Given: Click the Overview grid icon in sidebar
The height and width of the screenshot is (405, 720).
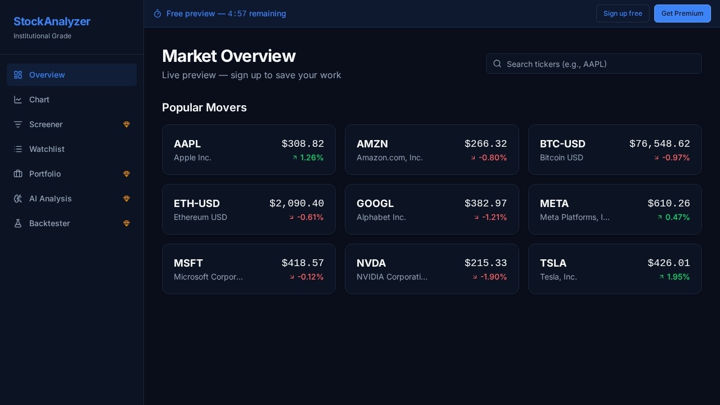Looking at the screenshot, I should pyautogui.click(x=18, y=75).
